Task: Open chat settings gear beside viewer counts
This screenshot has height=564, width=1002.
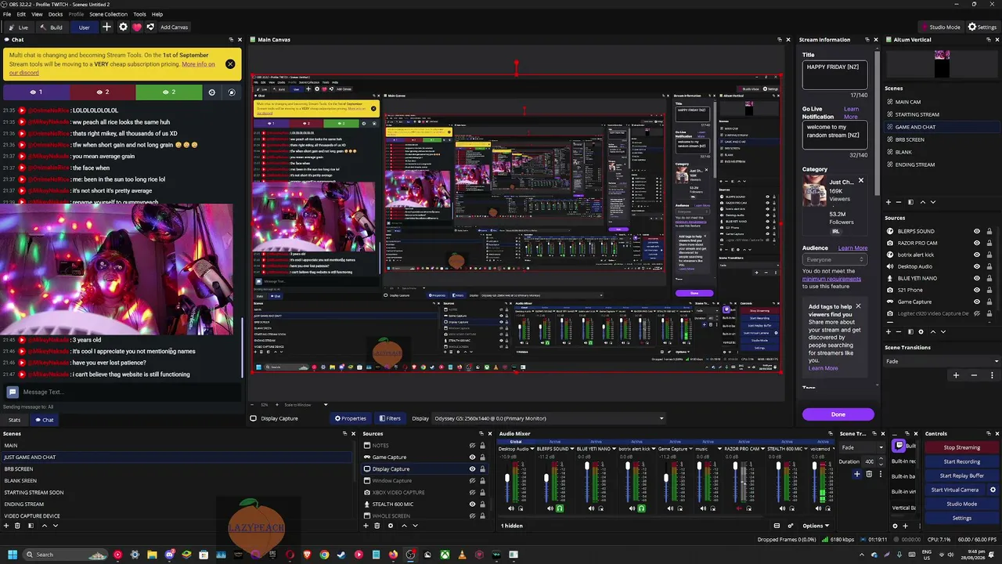Action: tap(211, 92)
